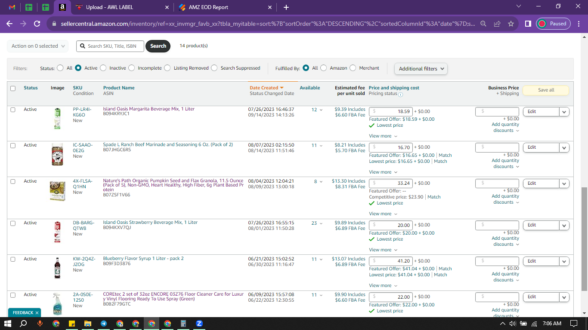Click the 41.20 price field for Blueberry Syrup

(x=391, y=261)
